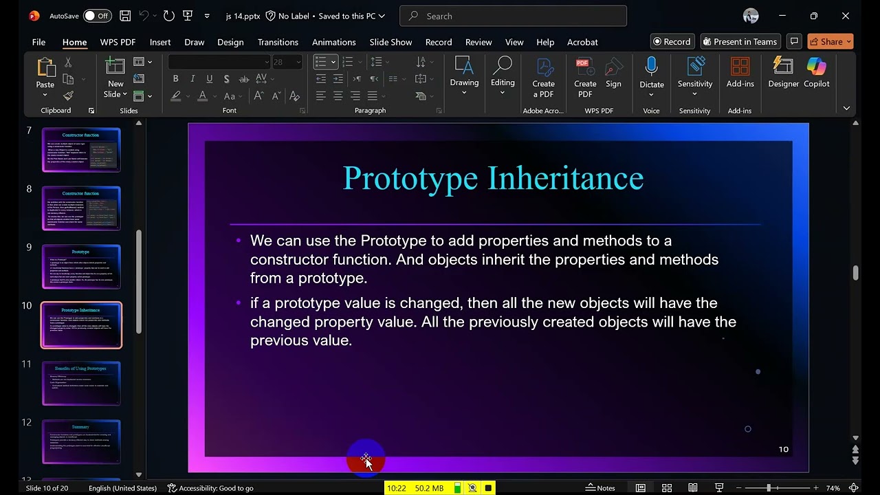This screenshot has height=495, width=880.
Task: Apply Bold formatting
Action: (175, 79)
